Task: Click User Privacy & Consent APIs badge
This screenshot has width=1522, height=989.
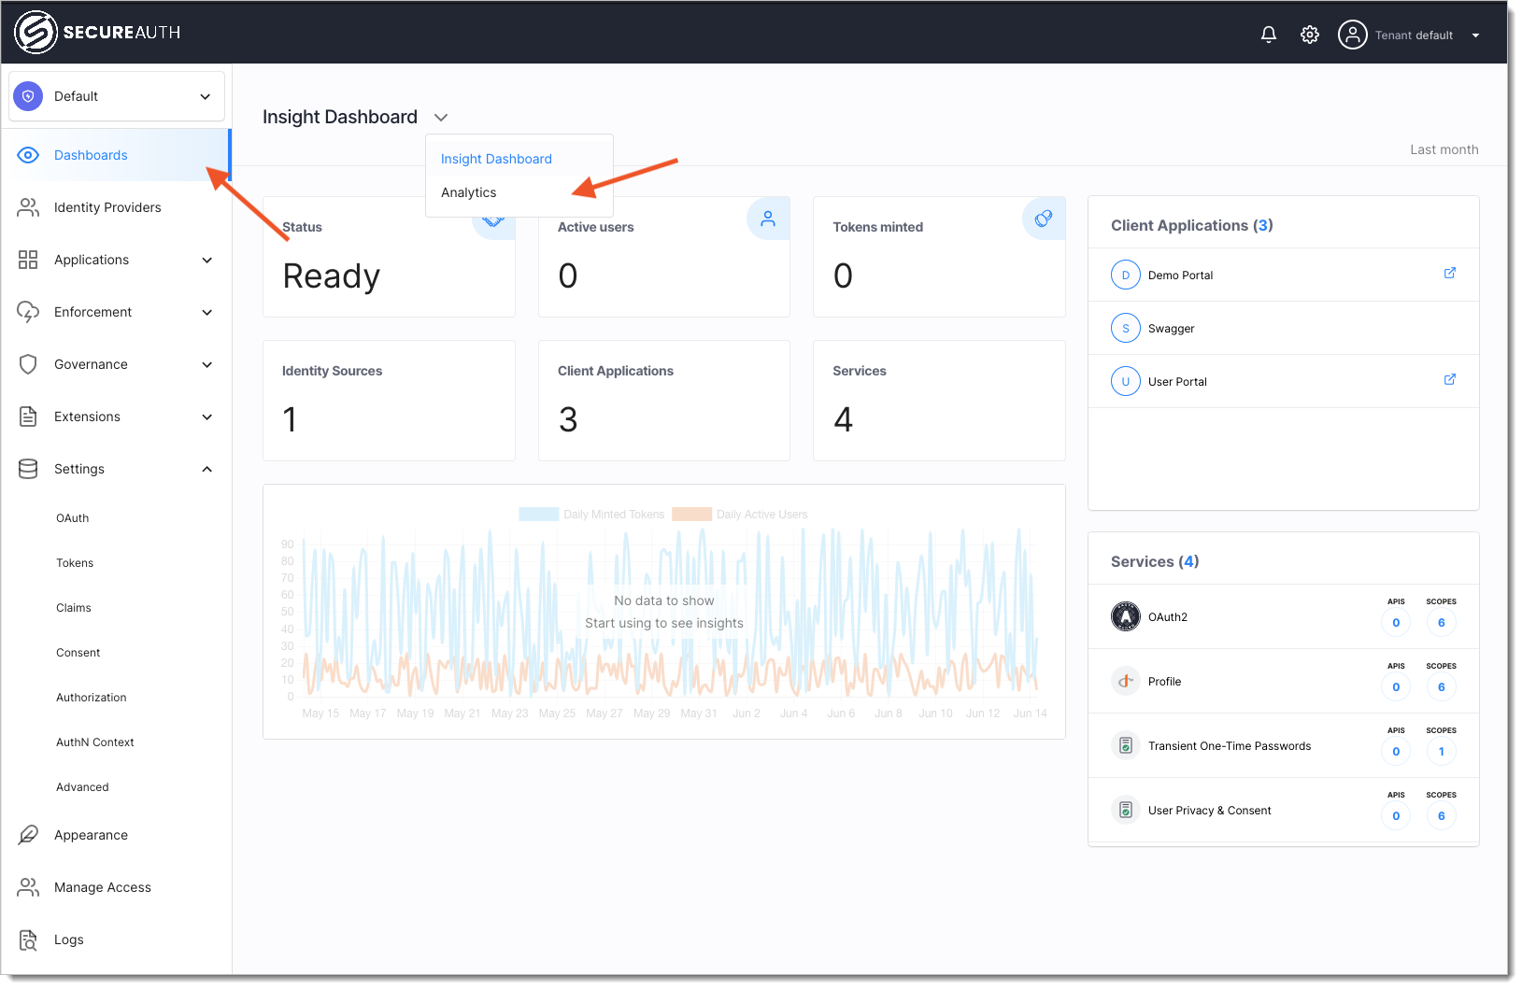Action: pyautogui.click(x=1396, y=816)
